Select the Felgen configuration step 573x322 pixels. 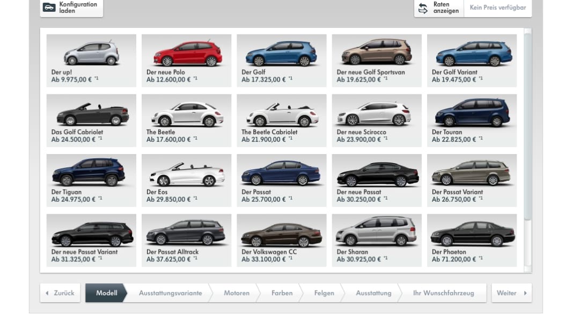(323, 293)
